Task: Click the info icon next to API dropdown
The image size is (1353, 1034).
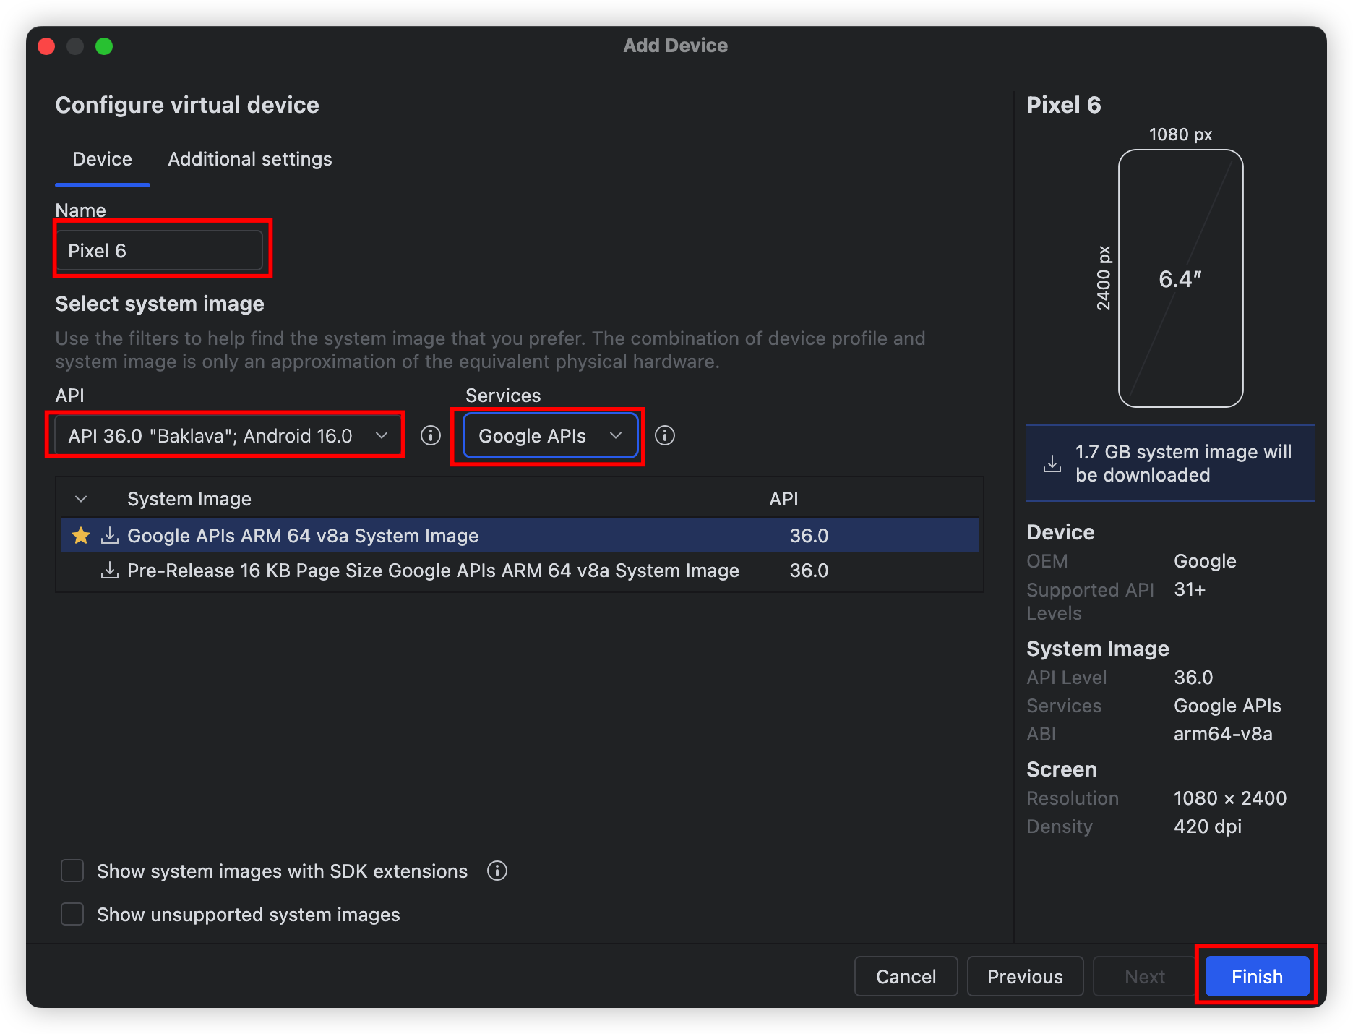Action: (x=431, y=435)
